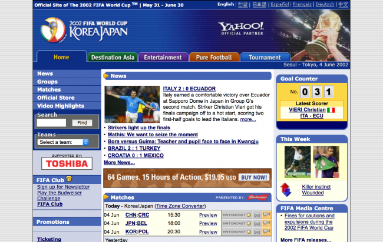Focus the Search text field

tap(51, 123)
